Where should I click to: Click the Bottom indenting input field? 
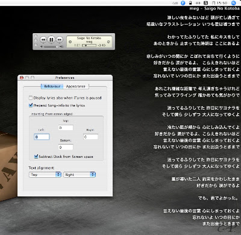click(x=66, y=147)
